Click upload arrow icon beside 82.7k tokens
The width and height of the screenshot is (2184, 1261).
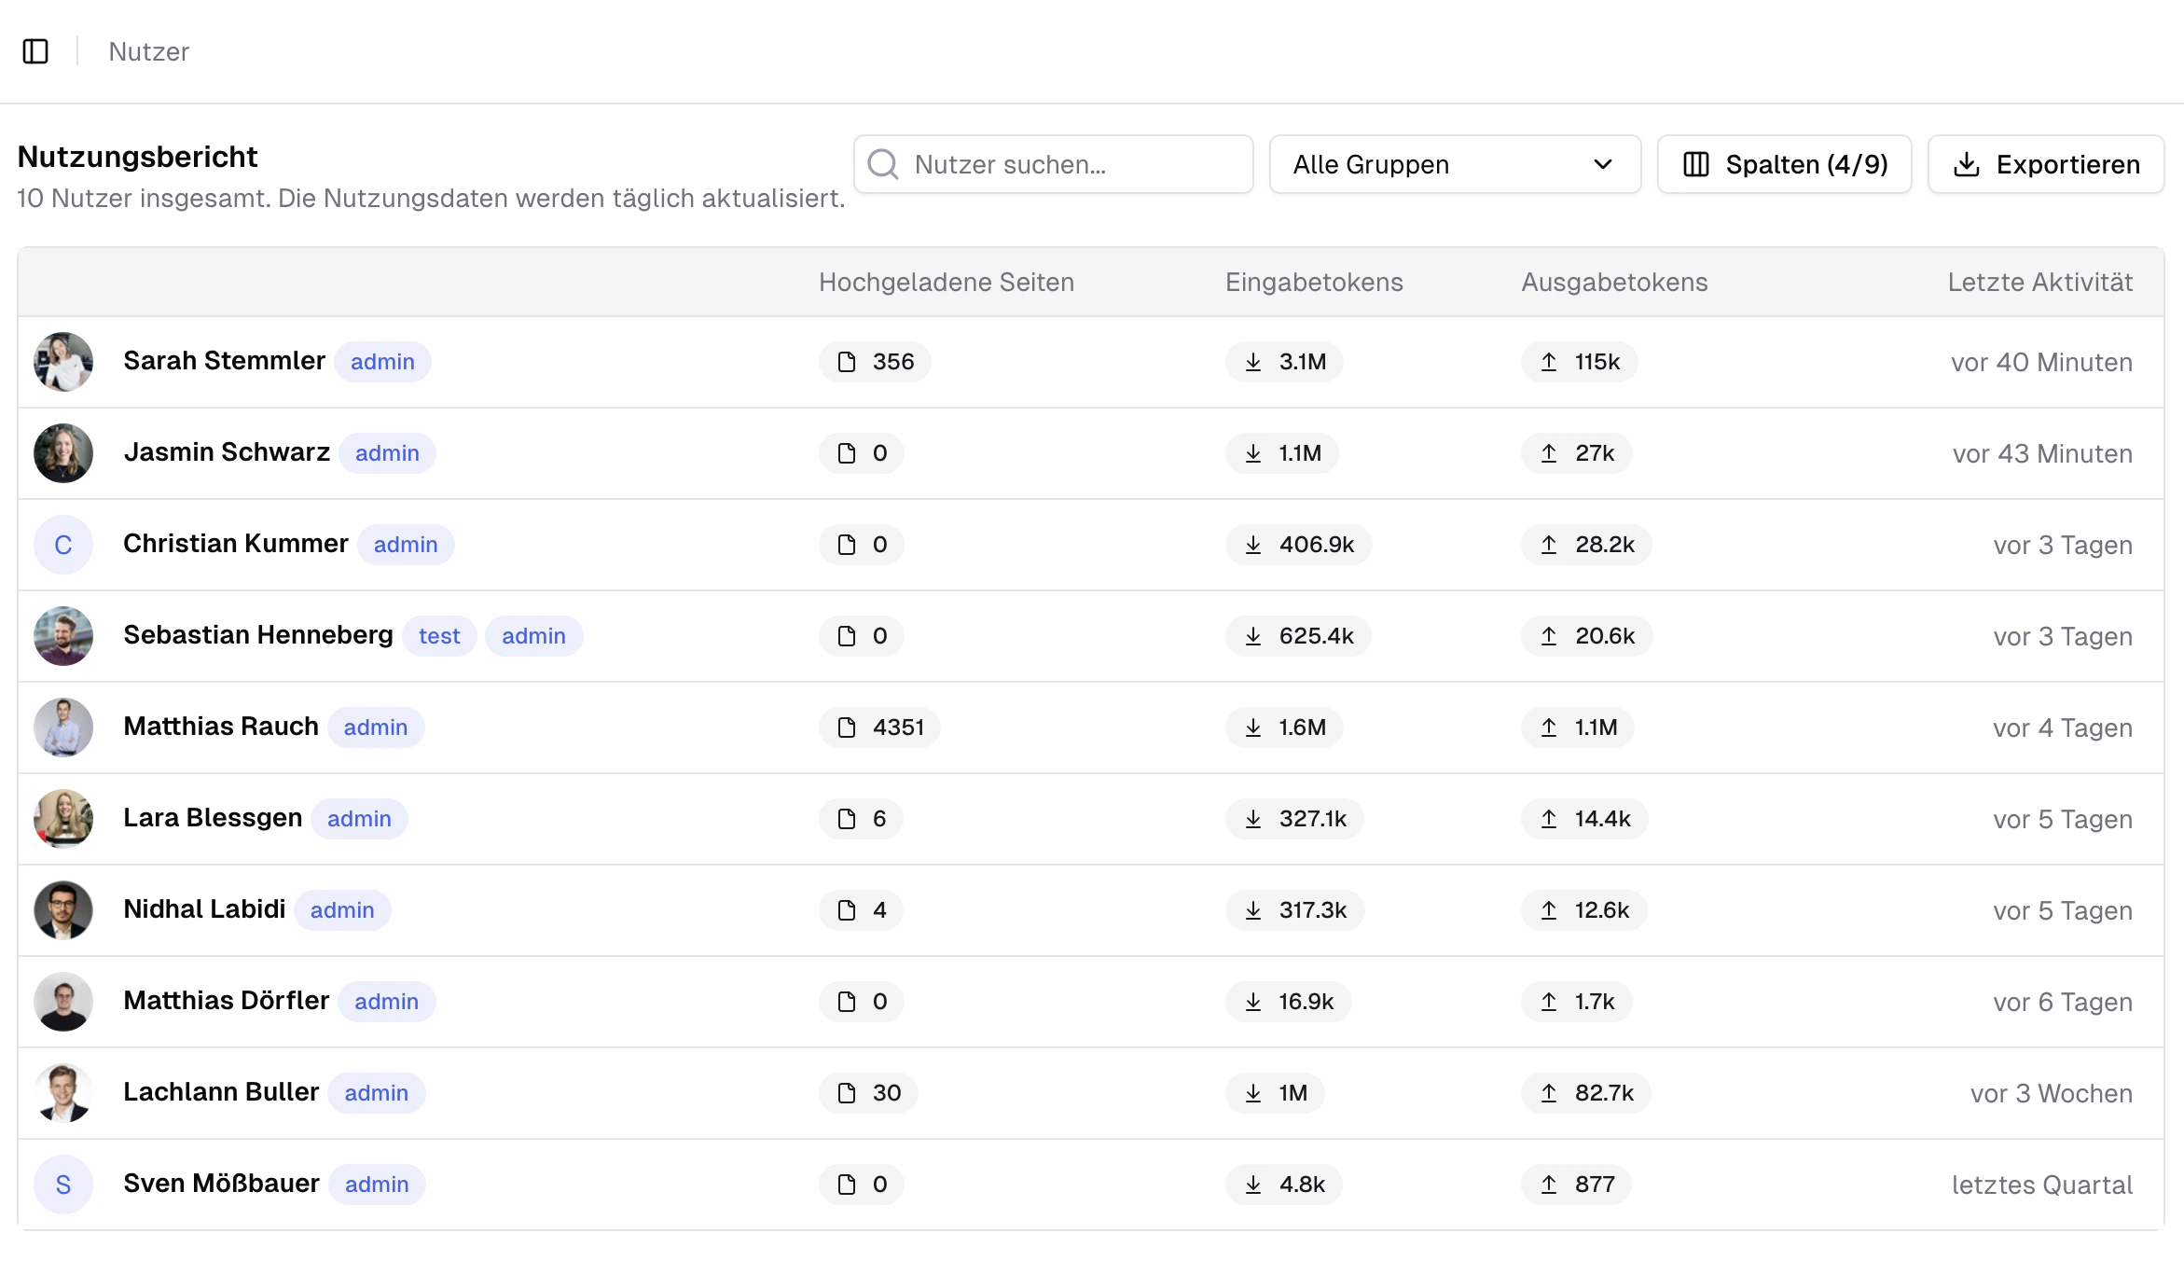coord(1549,1093)
